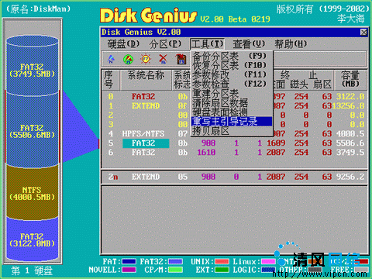This screenshot has width=372, height=279.
Task: Click the yellow sun F7 toolbar icon
Action: point(146,60)
